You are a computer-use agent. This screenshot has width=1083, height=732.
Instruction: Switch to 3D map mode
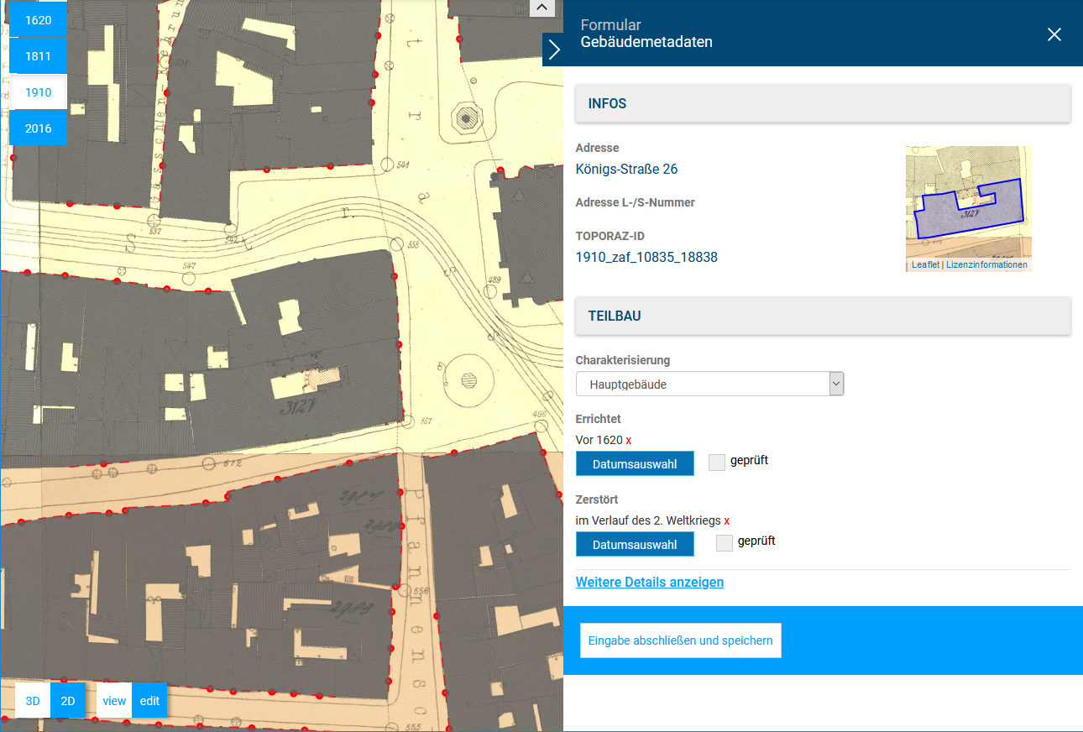(x=33, y=701)
